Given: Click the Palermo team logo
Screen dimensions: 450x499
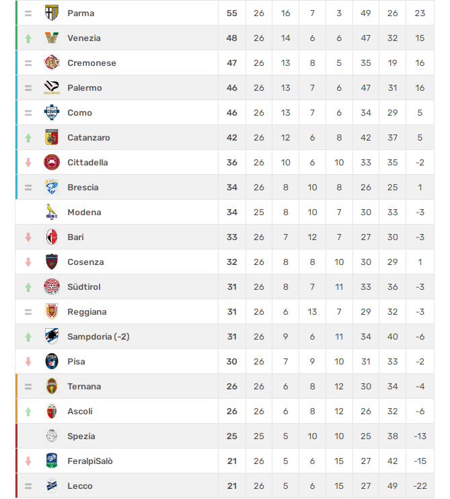Looking at the screenshot, I should coord(52,88).
